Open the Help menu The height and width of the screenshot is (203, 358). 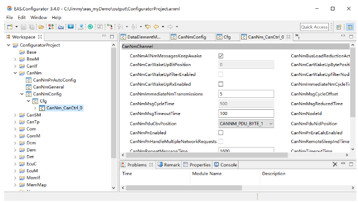coord(56,18)
